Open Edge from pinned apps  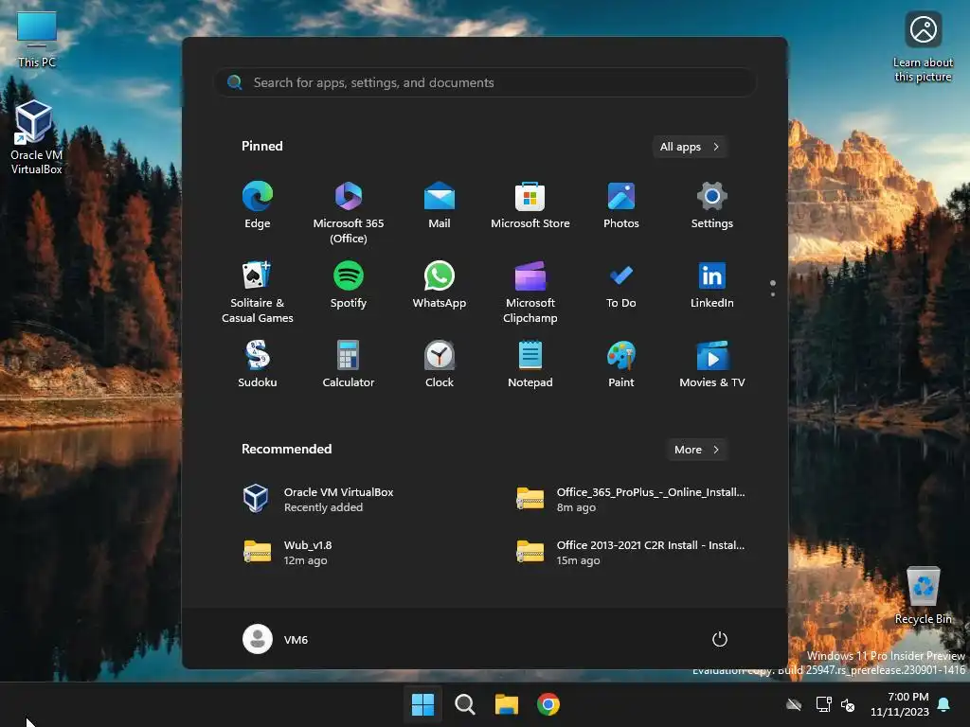(x=258, y=205)
